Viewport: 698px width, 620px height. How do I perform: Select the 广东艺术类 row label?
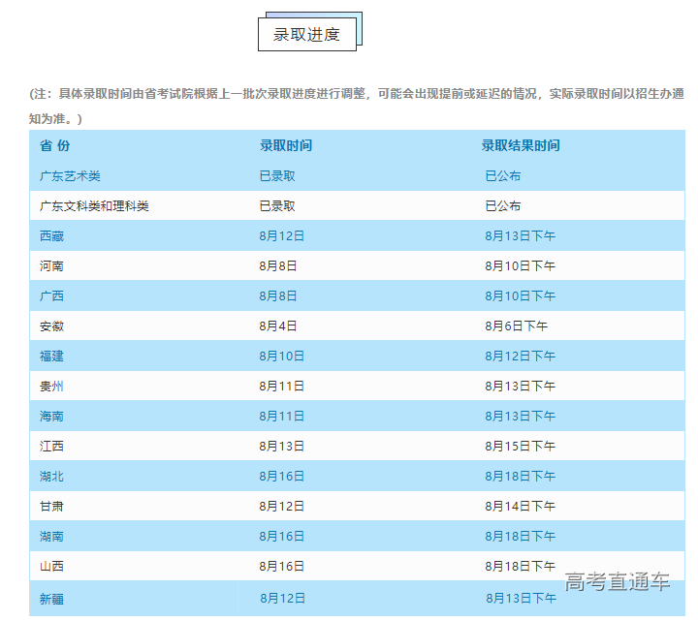tap(71, 176)
